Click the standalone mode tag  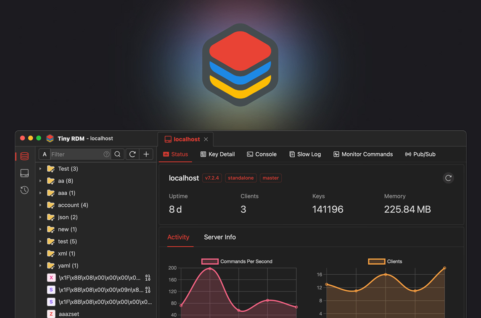[241, 178]
